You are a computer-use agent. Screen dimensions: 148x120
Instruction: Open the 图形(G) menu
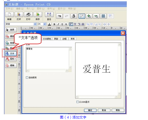[x=41, y=9]
